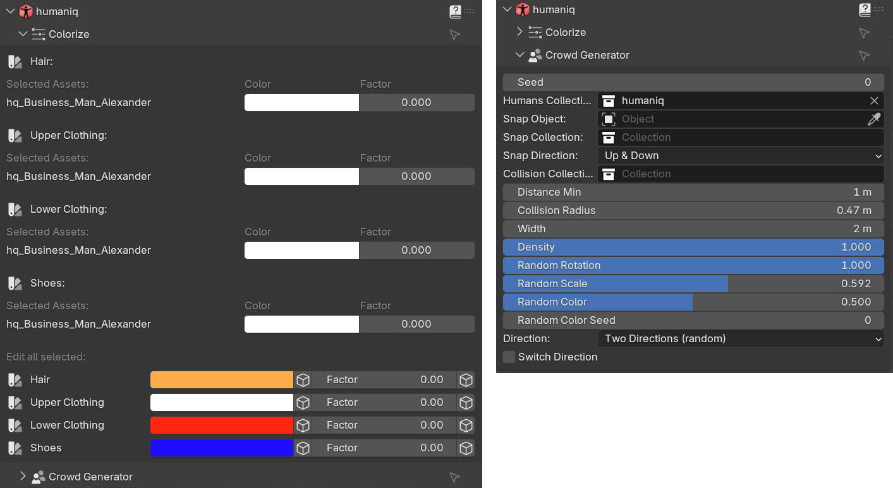893x488 pixels.
Task: Open white Upper Clothing swatch under Edit all selected
Action: (222, 402)
